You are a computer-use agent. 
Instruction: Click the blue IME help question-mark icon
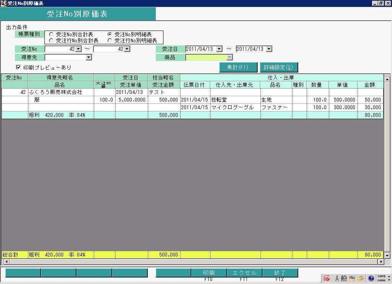pyautogui.click(x=371, y=278)
